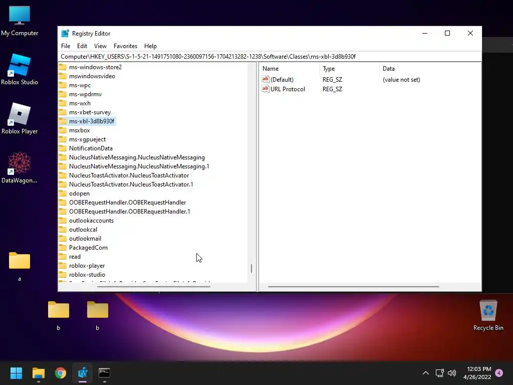Click the registry path address bar

pyautogui.click(x=270, y=57)
